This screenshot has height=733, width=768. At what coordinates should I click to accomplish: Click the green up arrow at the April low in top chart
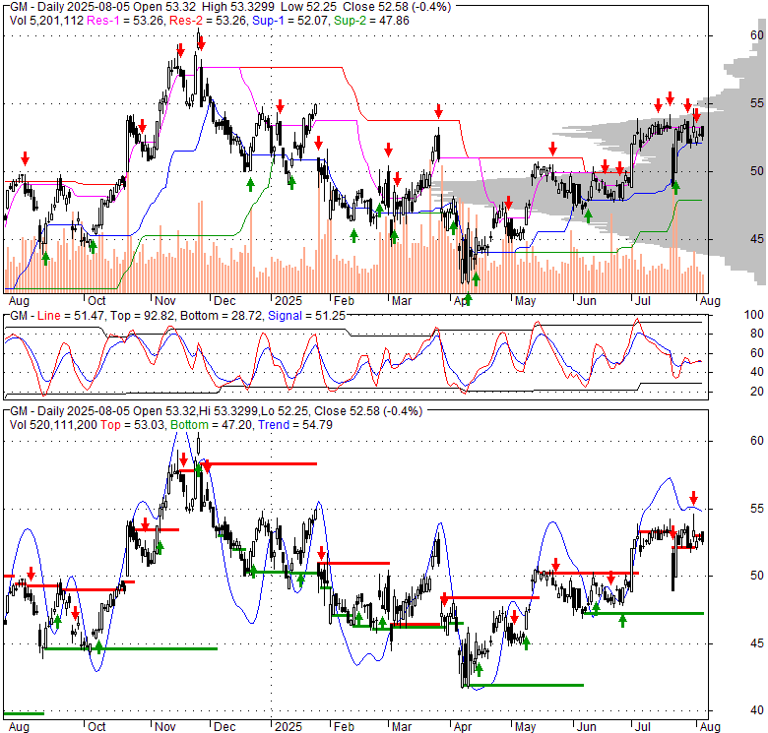click(476, 279)
